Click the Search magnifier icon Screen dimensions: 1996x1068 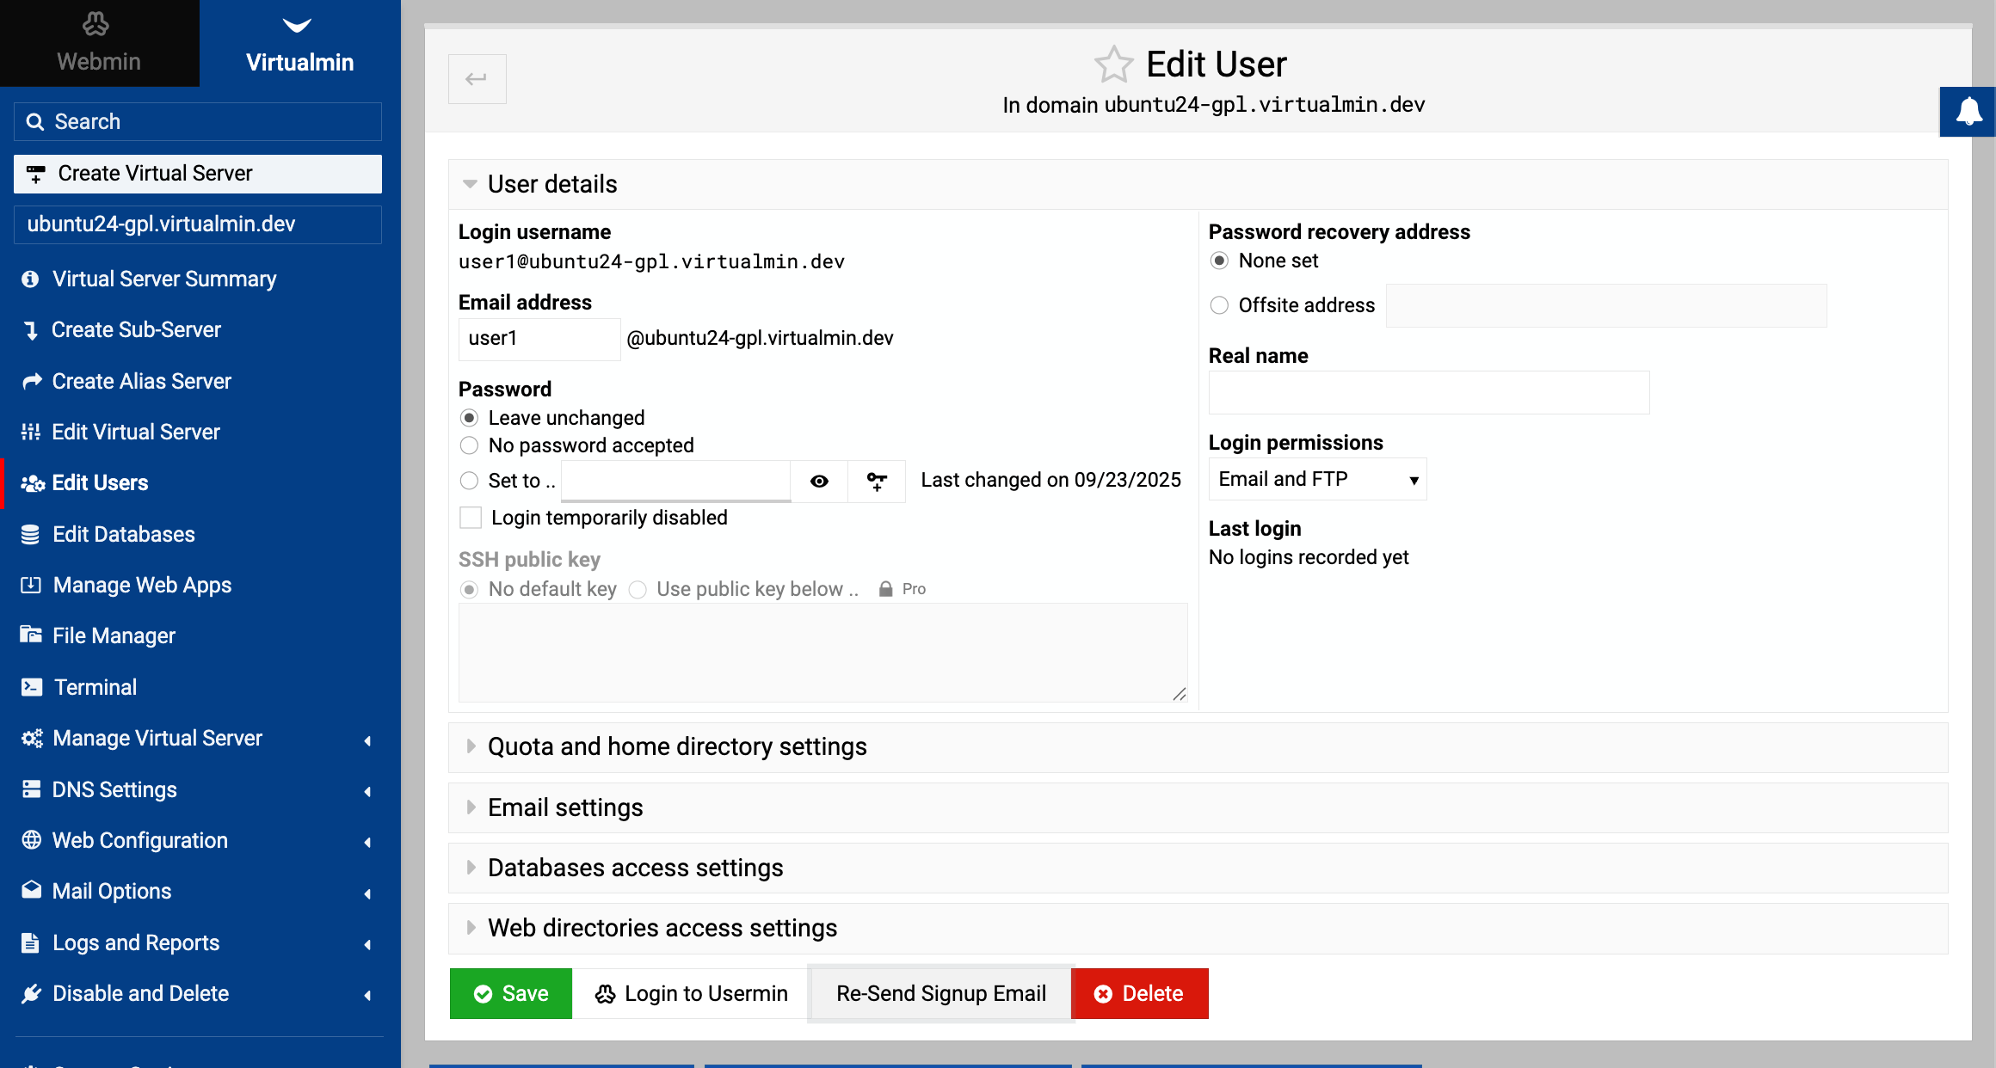point(35,122)
